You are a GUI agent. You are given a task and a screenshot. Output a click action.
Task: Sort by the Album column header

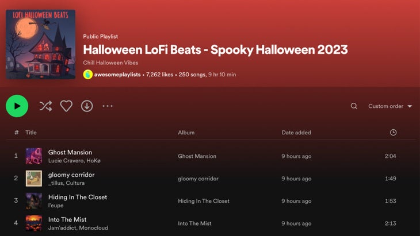point(186,132)
